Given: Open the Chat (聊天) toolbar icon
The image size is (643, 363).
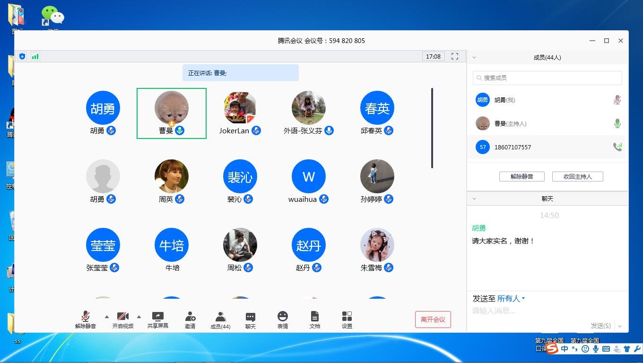Looking at the screenshot, I should 251,317.
